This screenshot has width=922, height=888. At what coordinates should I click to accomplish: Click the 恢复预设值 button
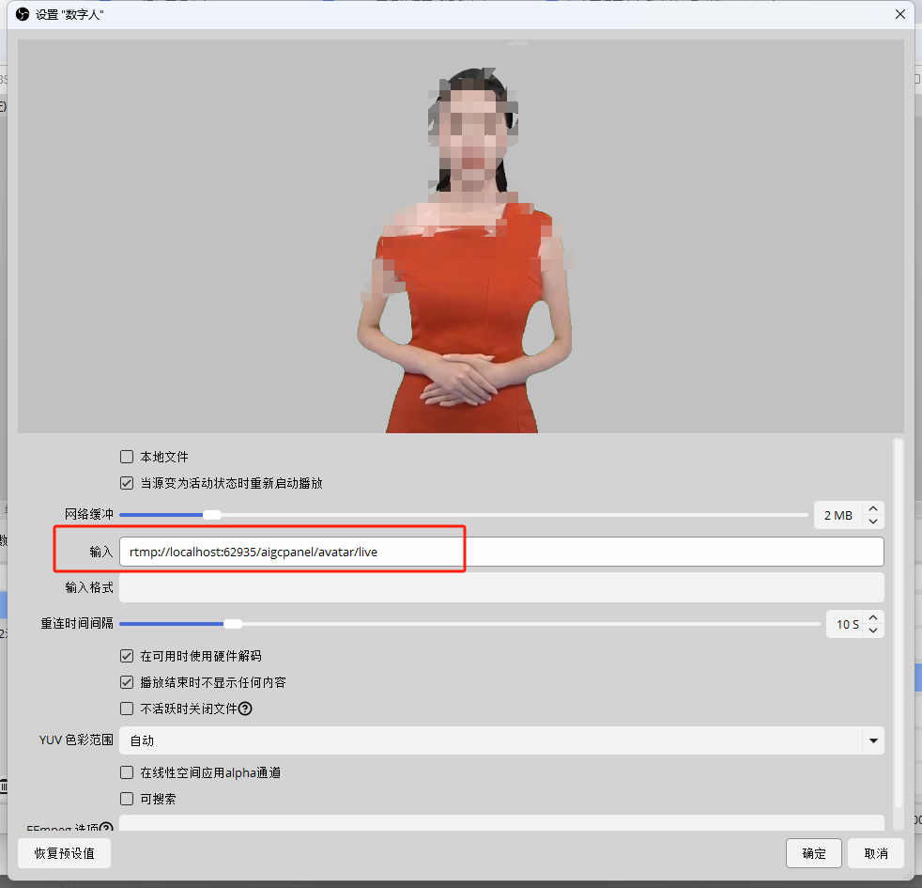click(64, 853)
